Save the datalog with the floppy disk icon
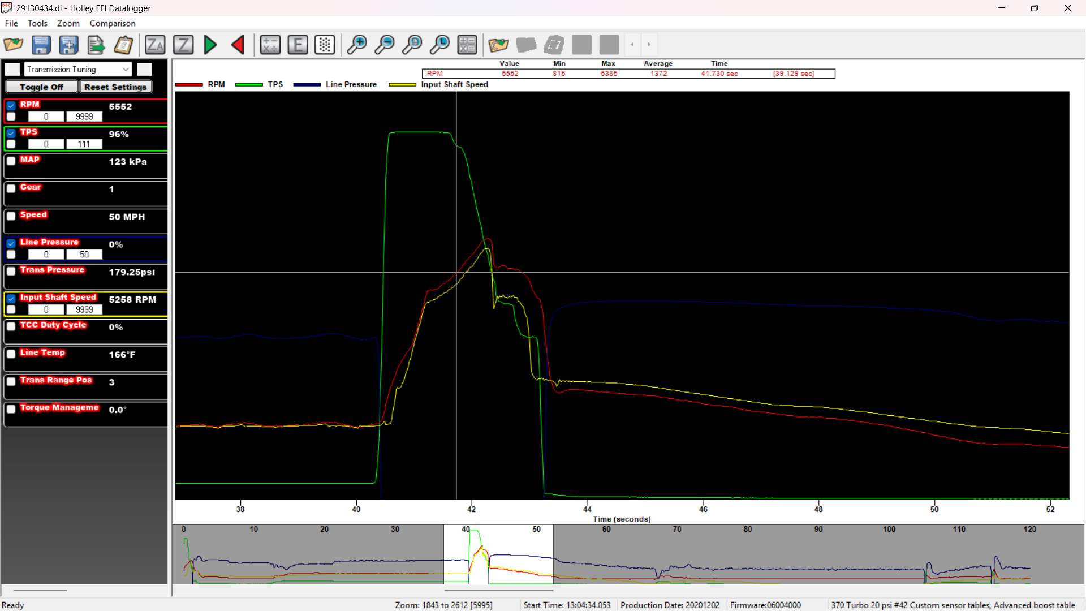Screen dimensions: 1086x611 [x=41, y=45]
